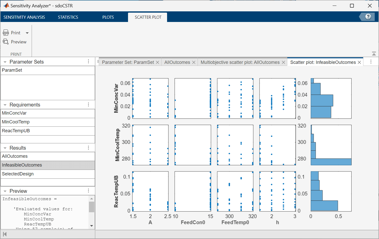This screenshot has height=239, width=379.
Task: Collapse the Results section
Action: click(5, 148)
